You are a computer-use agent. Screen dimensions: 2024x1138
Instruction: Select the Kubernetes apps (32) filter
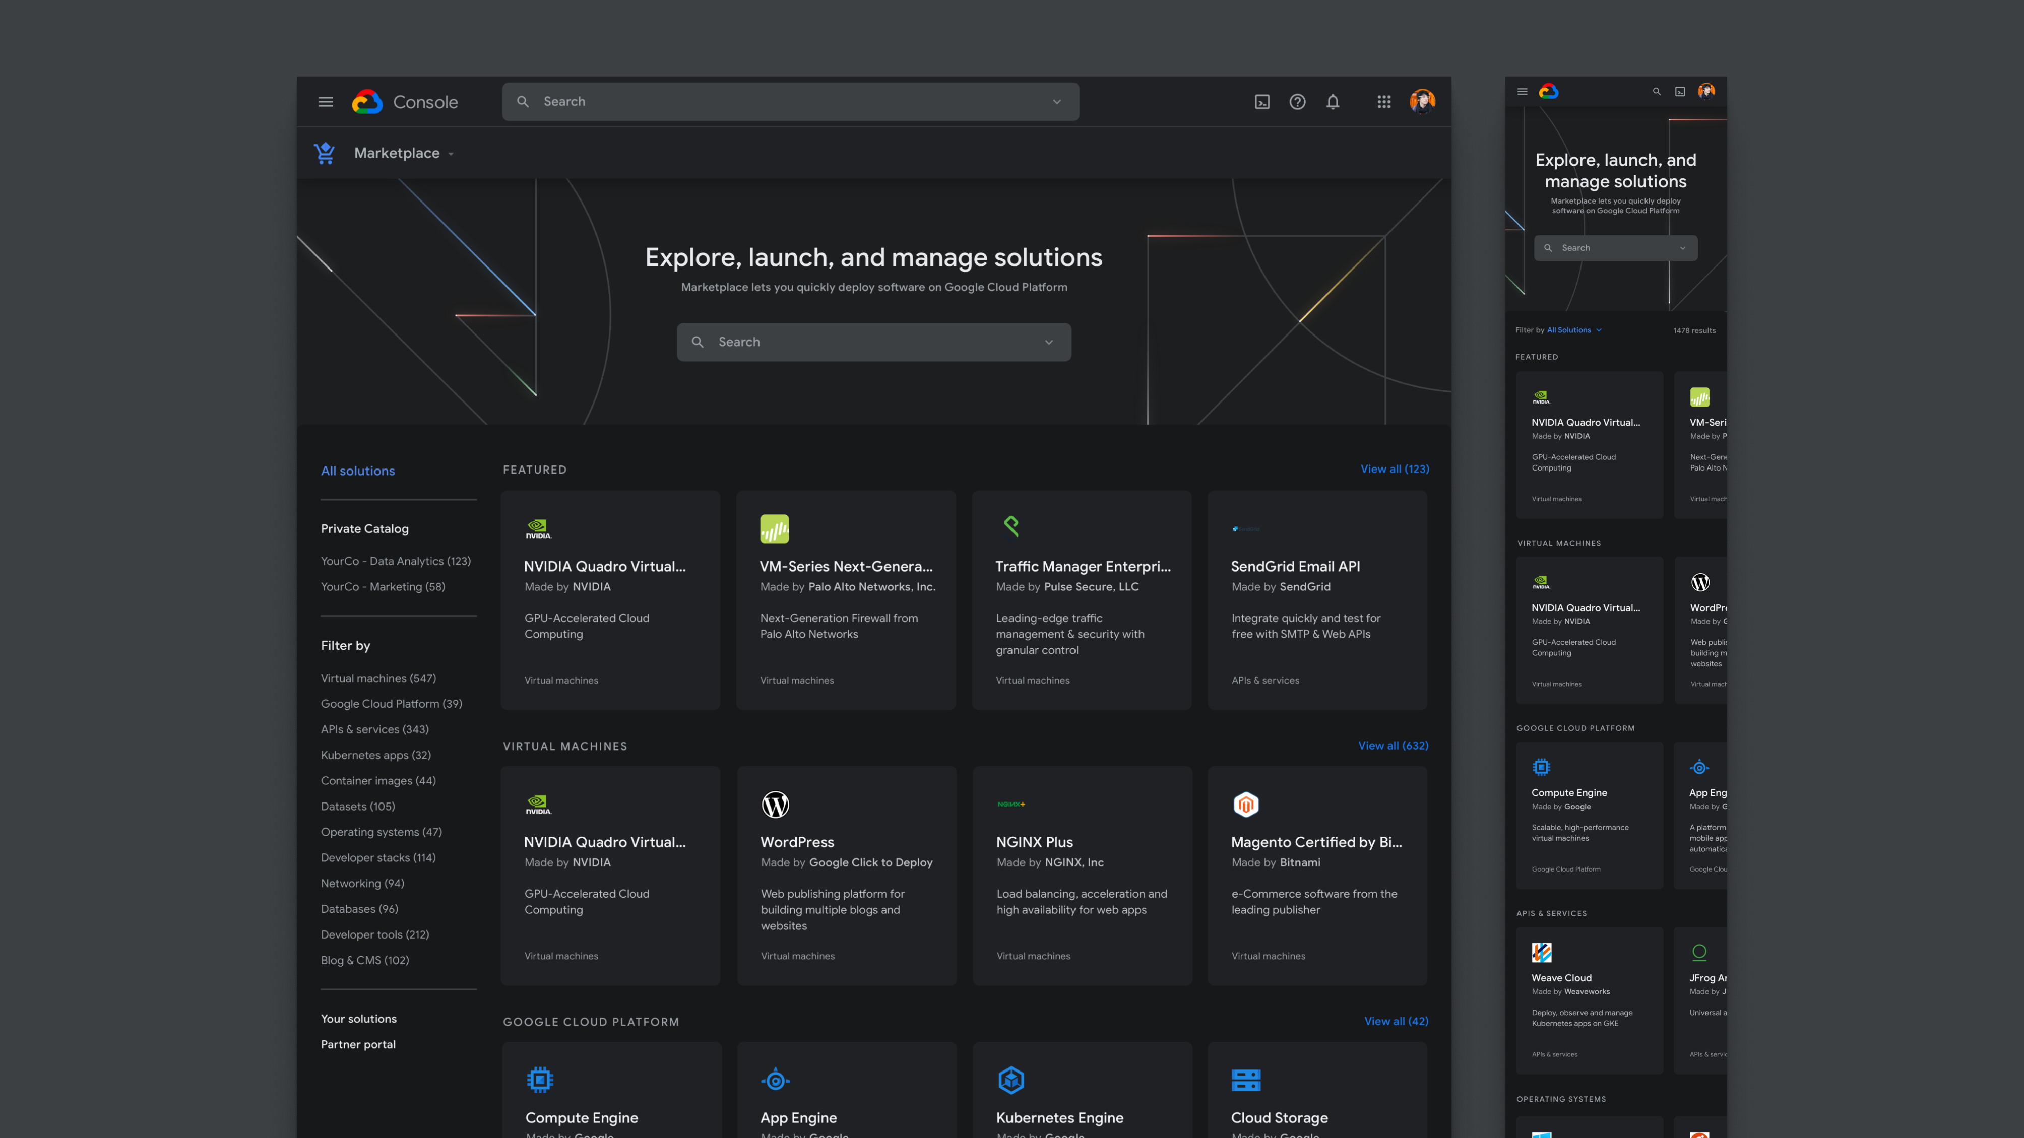click(375, 756)
